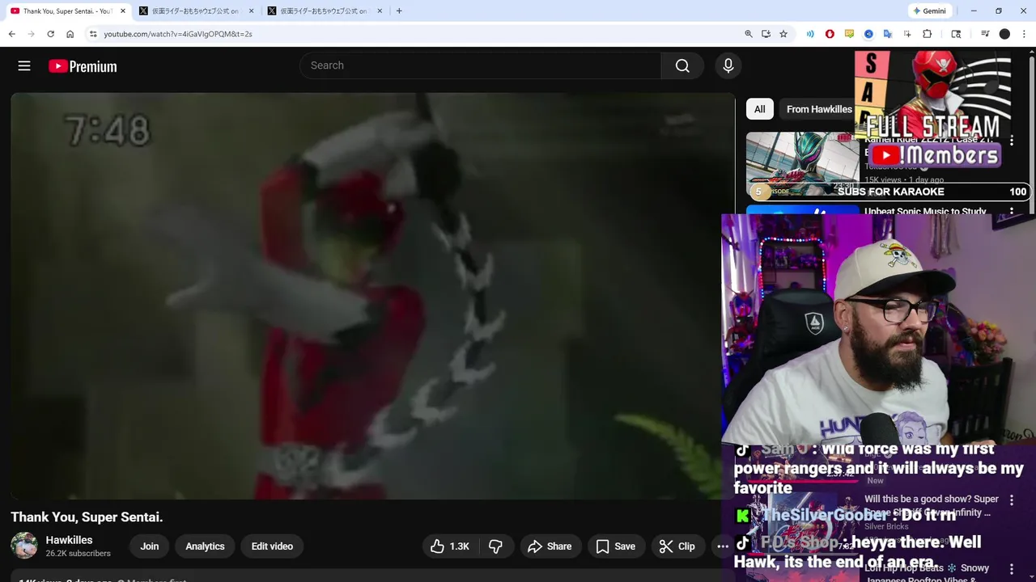Go forward in browser history
1036x582 pixels.
[31, 34]
